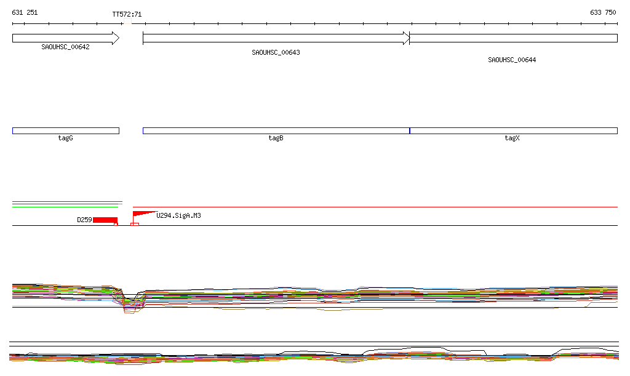Click the green line above D259

(x=65, y=207)
